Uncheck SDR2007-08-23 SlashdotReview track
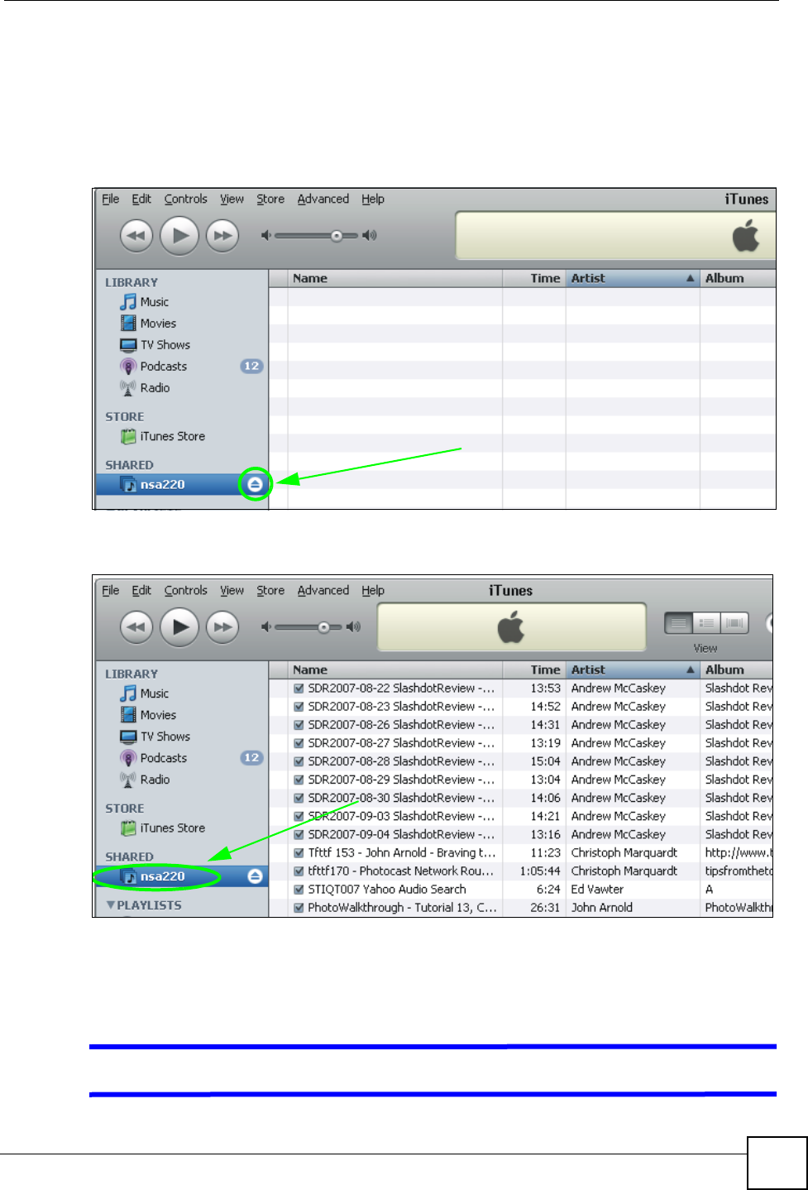The width and height of the screenshot is (808, 1190). tap(299, 707)
